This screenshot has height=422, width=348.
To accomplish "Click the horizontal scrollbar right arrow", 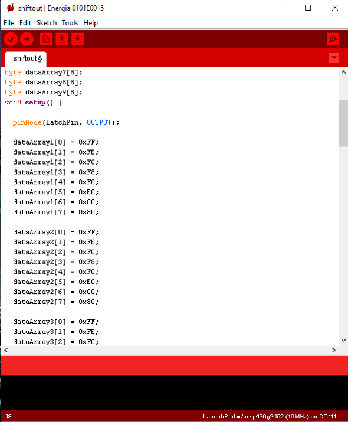I will (334, 350).
